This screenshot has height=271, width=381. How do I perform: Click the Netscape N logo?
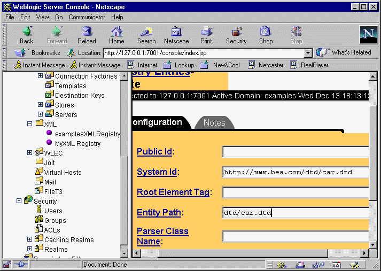(x=368, y=35)
